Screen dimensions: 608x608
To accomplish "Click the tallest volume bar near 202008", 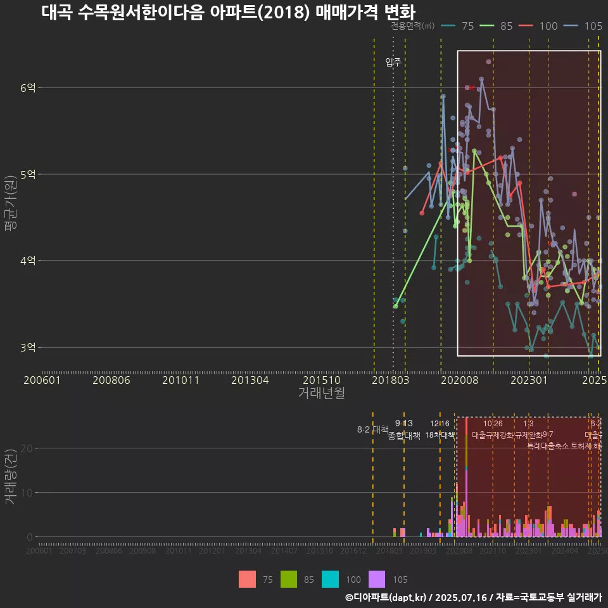I will [466, 477].
